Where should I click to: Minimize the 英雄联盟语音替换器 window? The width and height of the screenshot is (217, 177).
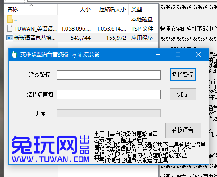coord(158,54)
